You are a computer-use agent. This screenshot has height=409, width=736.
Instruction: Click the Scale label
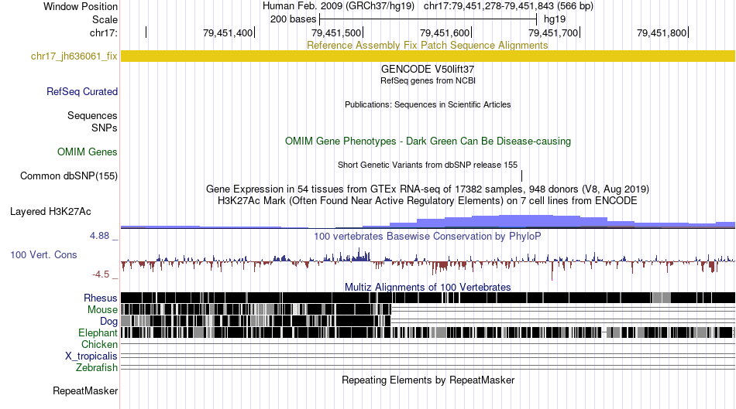[105, 19]
